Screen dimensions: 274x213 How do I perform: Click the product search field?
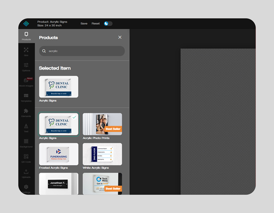point(82,51)
